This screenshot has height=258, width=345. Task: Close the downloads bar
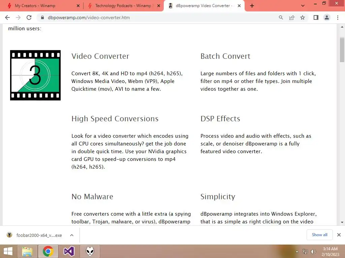click(339, 235)
